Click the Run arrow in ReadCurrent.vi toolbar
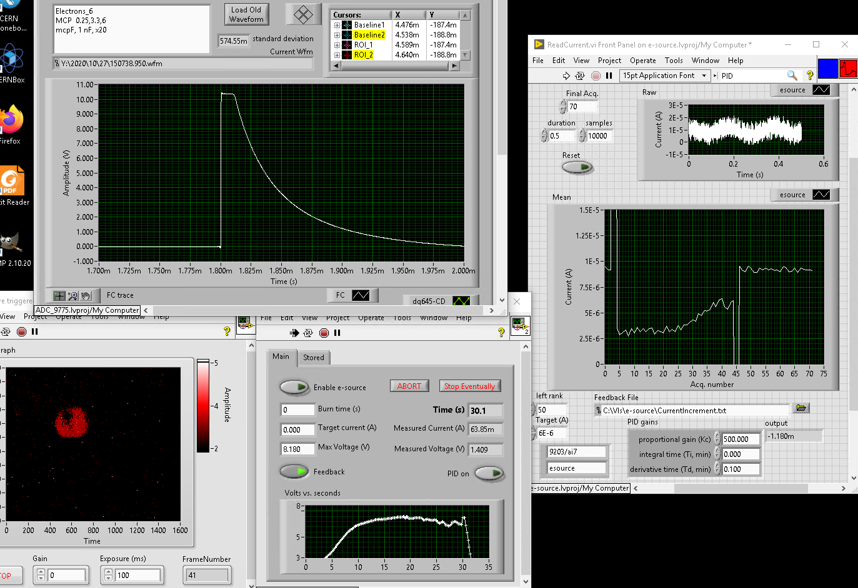The width and height of the screenshot is (858, 588). click(x=566, y=76)
